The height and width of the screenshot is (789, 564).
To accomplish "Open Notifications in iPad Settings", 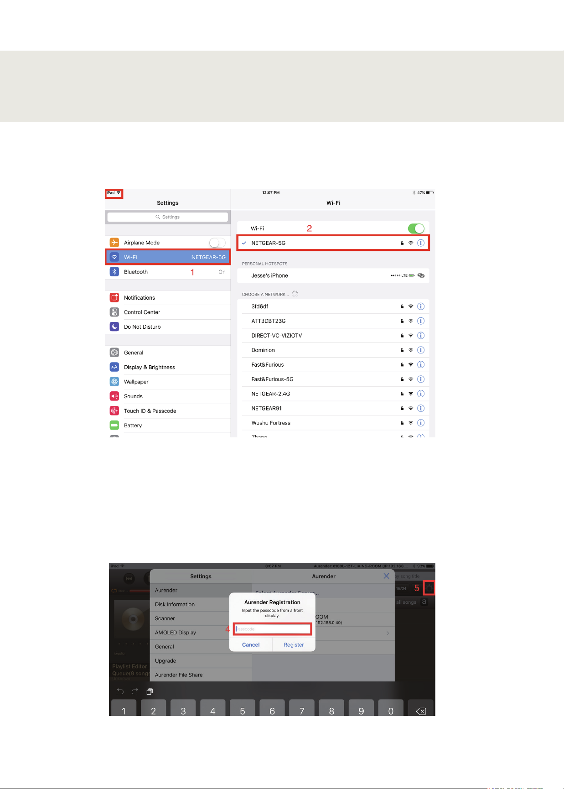I will click(x=168, y=298).
